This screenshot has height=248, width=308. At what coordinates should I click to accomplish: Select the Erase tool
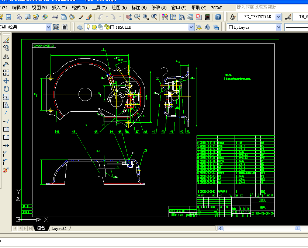pos(6,41)
